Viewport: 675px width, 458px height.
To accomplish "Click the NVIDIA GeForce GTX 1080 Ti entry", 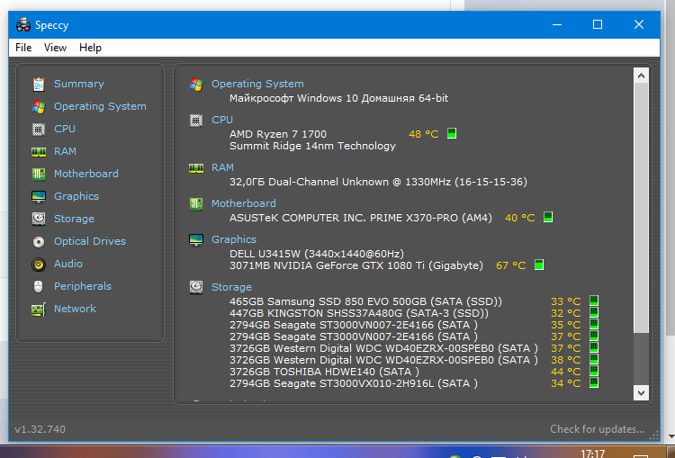I will (x=356, y=265).
